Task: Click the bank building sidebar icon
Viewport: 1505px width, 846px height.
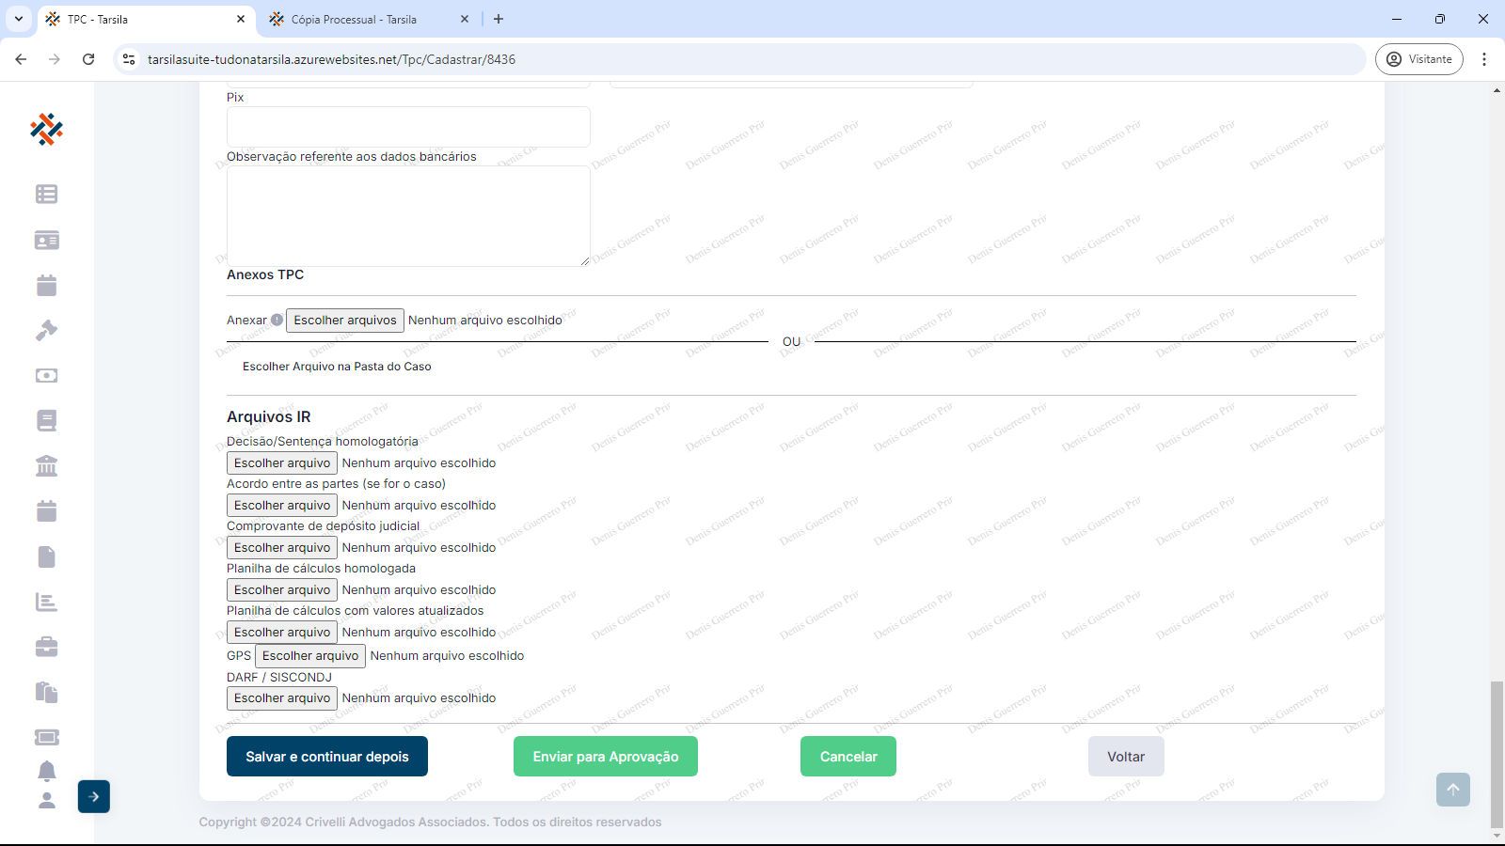Action: [46, 465]
